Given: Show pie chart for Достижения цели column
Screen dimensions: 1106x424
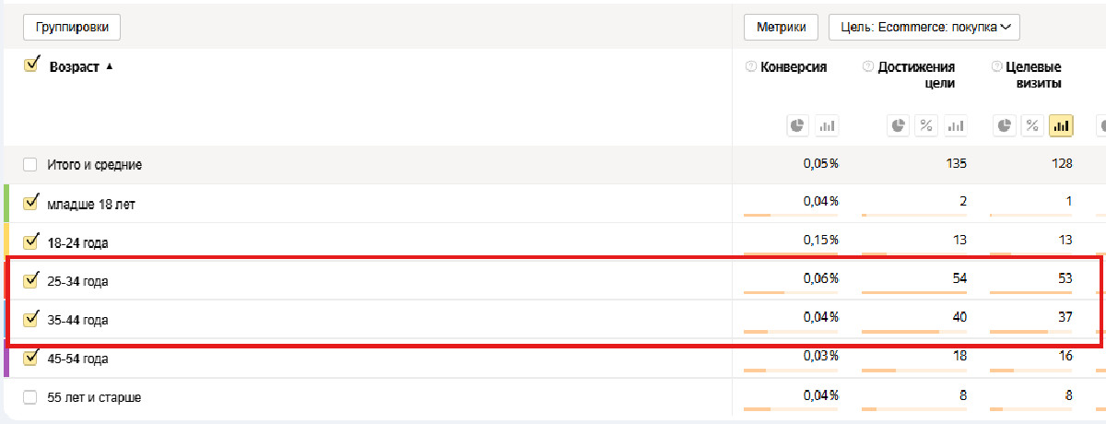Looking at the screenshot, I should [899, 125].
